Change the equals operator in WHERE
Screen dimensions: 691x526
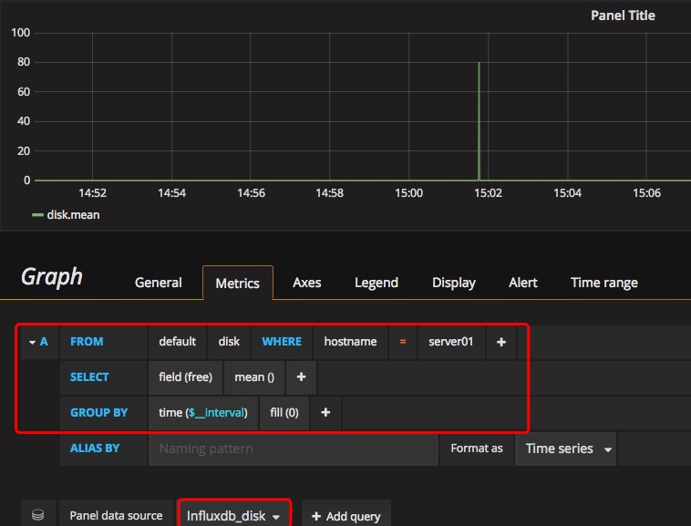click(403, 342)
